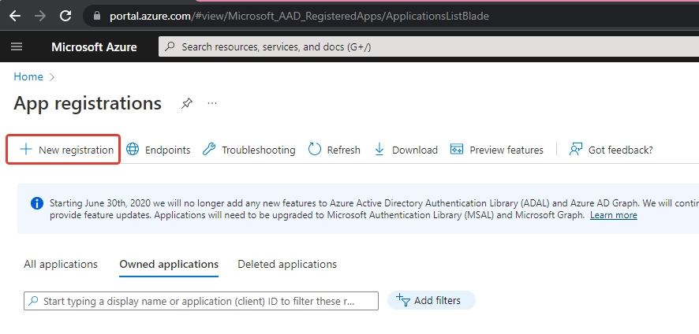
Task: Go to Home breadcrumb link
Action: (28, 76)
